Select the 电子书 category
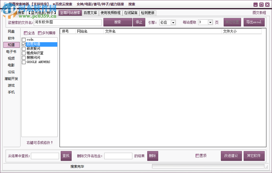Viewport: 272px width, 173px height. point(11,52)
